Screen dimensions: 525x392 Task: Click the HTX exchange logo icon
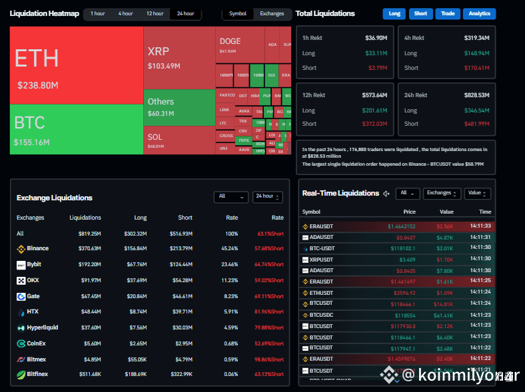(21, 312)
